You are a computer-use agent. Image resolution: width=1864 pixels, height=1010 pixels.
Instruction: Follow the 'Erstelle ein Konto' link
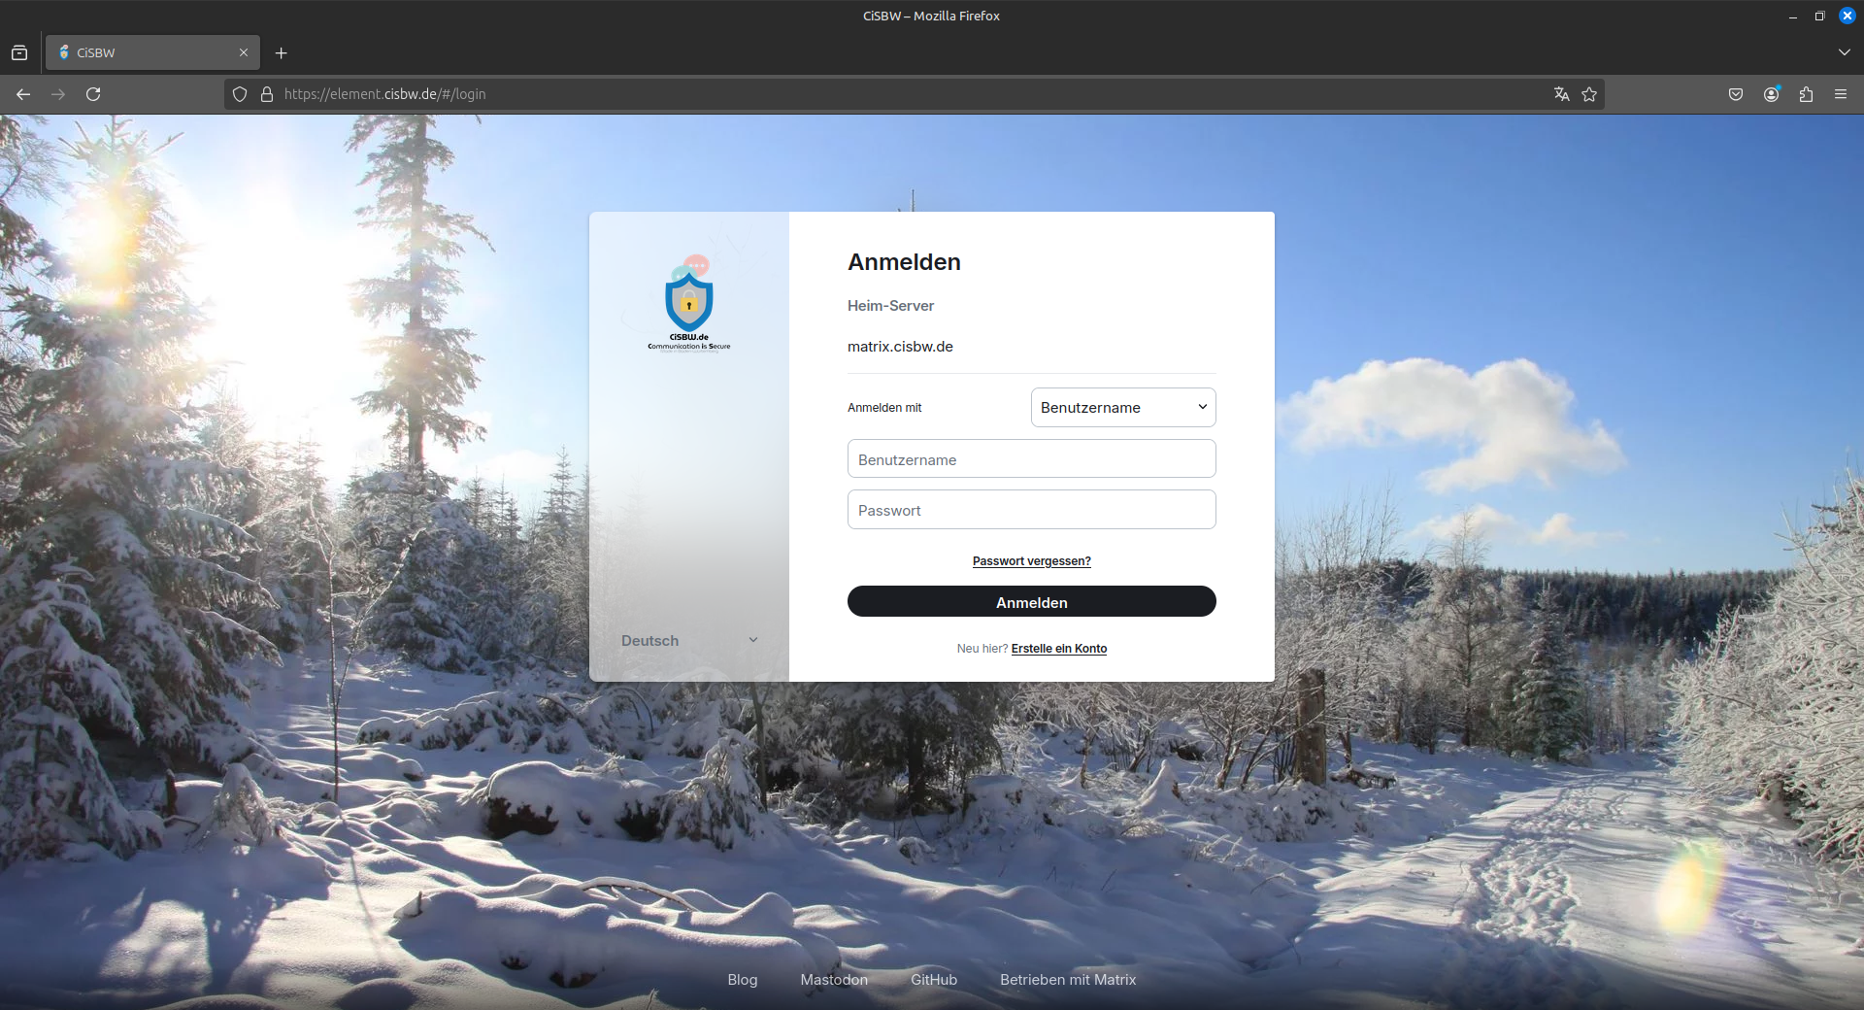1058,648
